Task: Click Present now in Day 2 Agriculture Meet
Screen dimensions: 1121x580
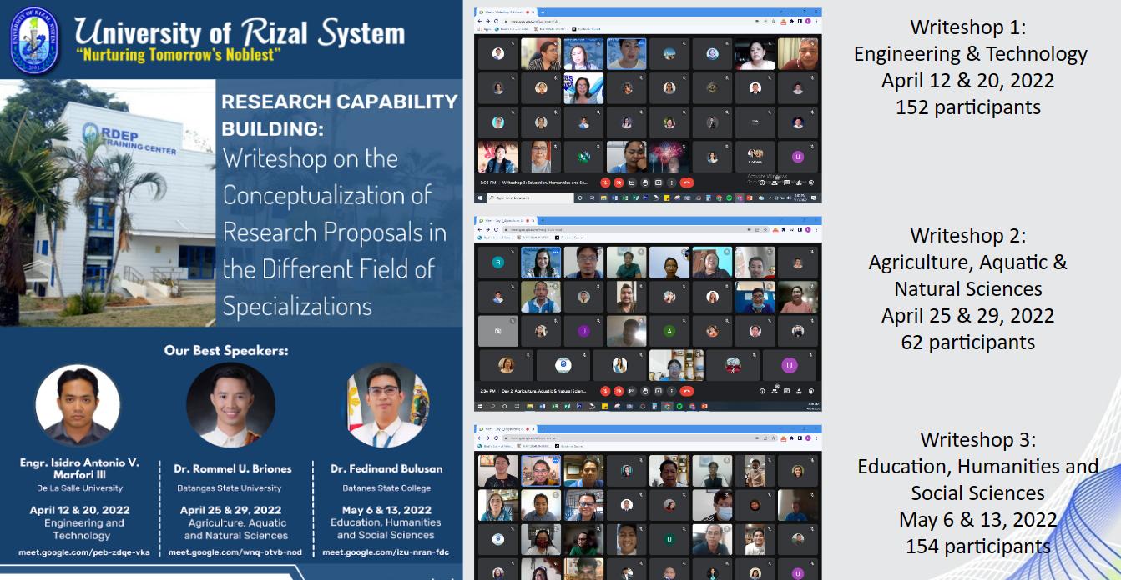Action: point(659,391)
